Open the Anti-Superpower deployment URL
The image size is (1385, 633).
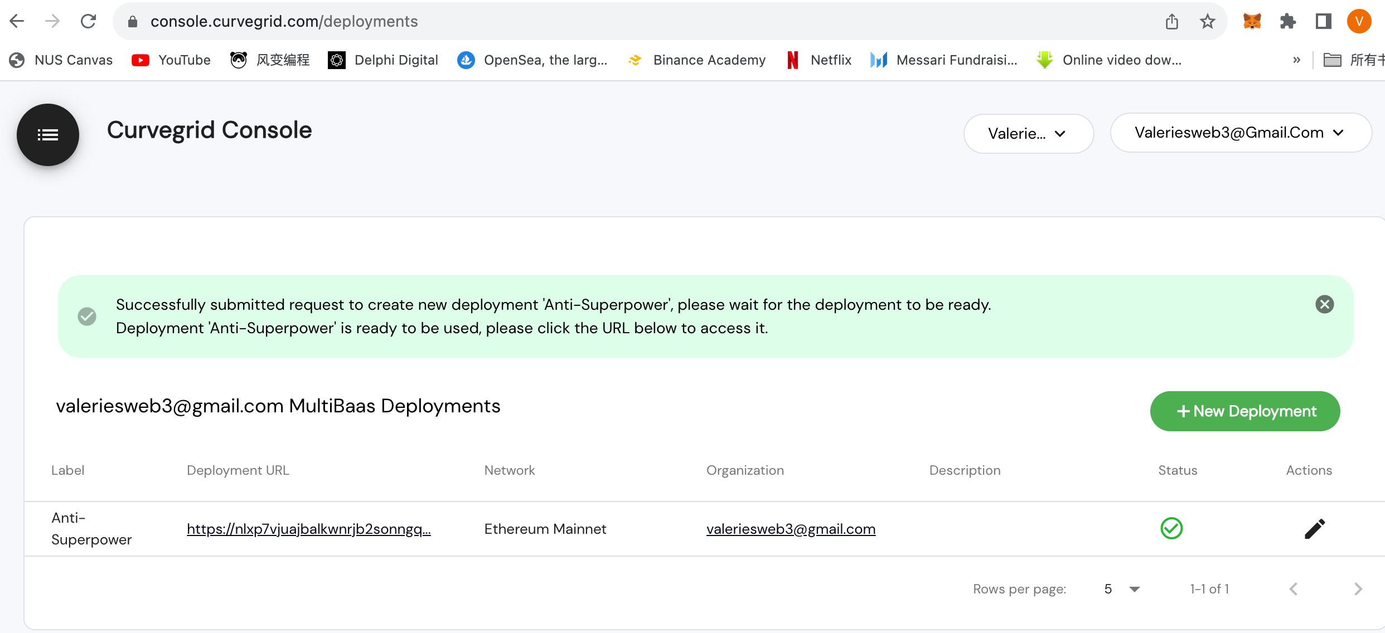coord(308,529)
